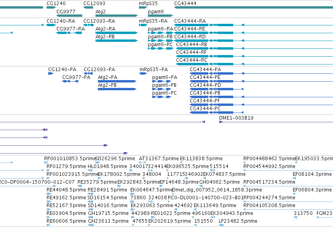Select EST label EK304943.5prime
The height and width of the screenshot is (227, 333).
point(232,213)
